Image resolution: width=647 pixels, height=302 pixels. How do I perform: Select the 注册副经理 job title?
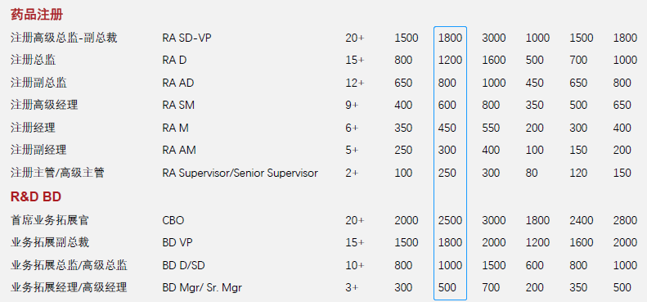click(38, 151)
